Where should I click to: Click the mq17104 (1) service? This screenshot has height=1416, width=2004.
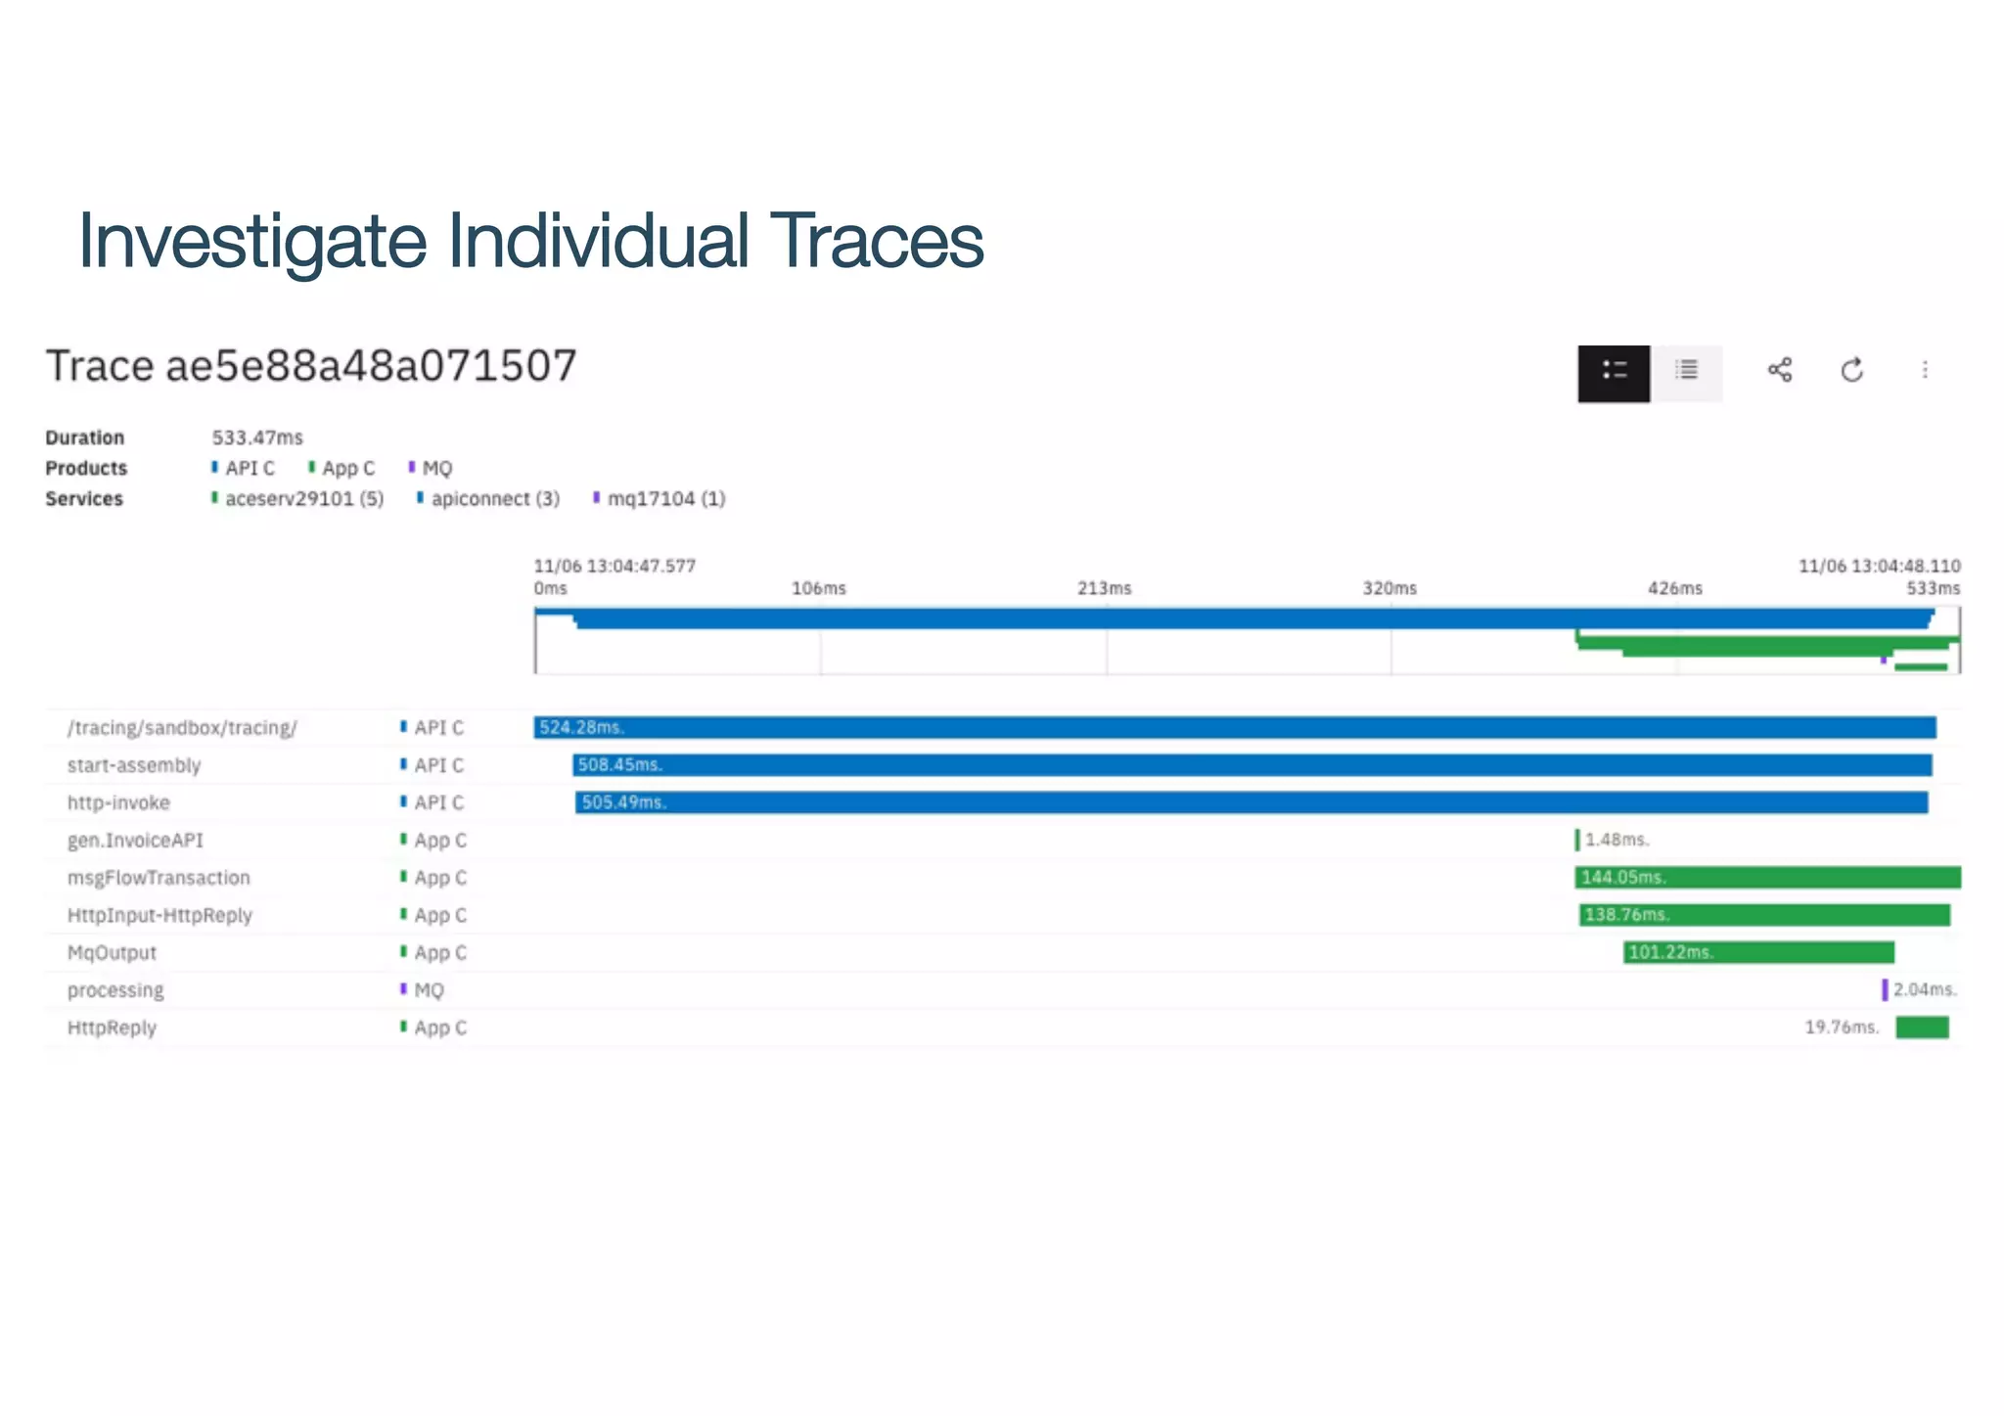[x=660, y=498]
